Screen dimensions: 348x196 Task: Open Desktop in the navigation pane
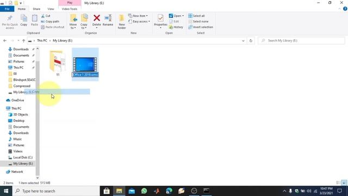click(18, 121)
